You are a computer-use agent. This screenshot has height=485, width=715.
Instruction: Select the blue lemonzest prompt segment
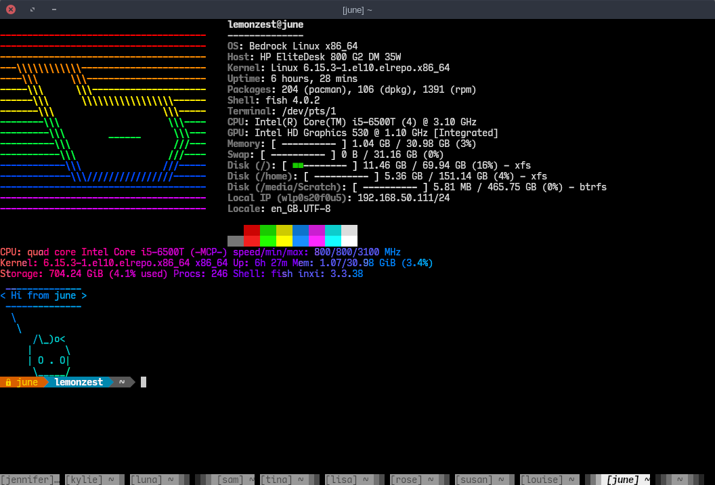click(78, 381)
